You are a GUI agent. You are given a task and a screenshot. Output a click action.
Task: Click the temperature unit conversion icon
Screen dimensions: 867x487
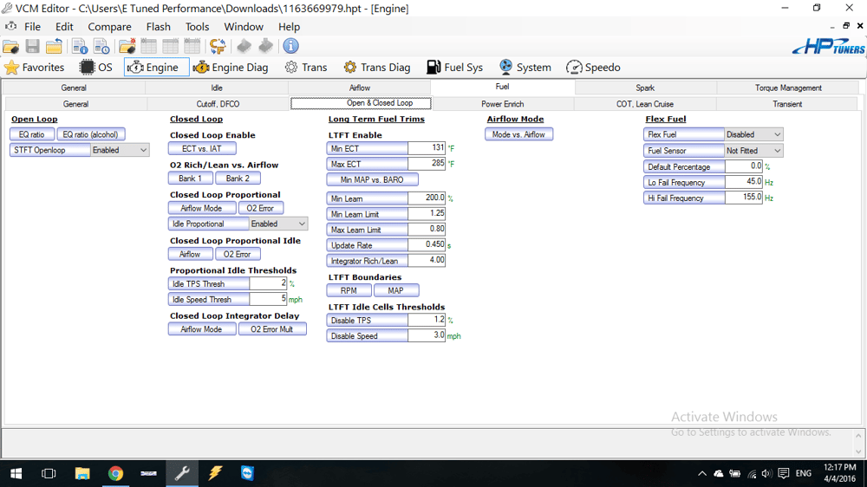pyautogui.click(x=218, y=46)
